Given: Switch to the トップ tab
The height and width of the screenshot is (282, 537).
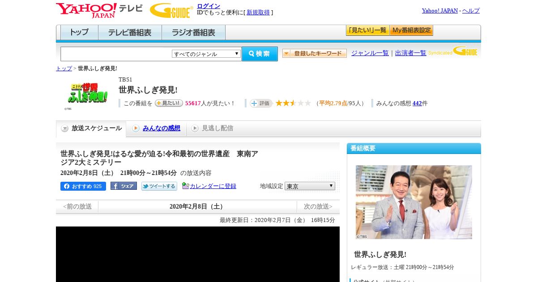Looking at the screenshot, I should click(79, 33).
